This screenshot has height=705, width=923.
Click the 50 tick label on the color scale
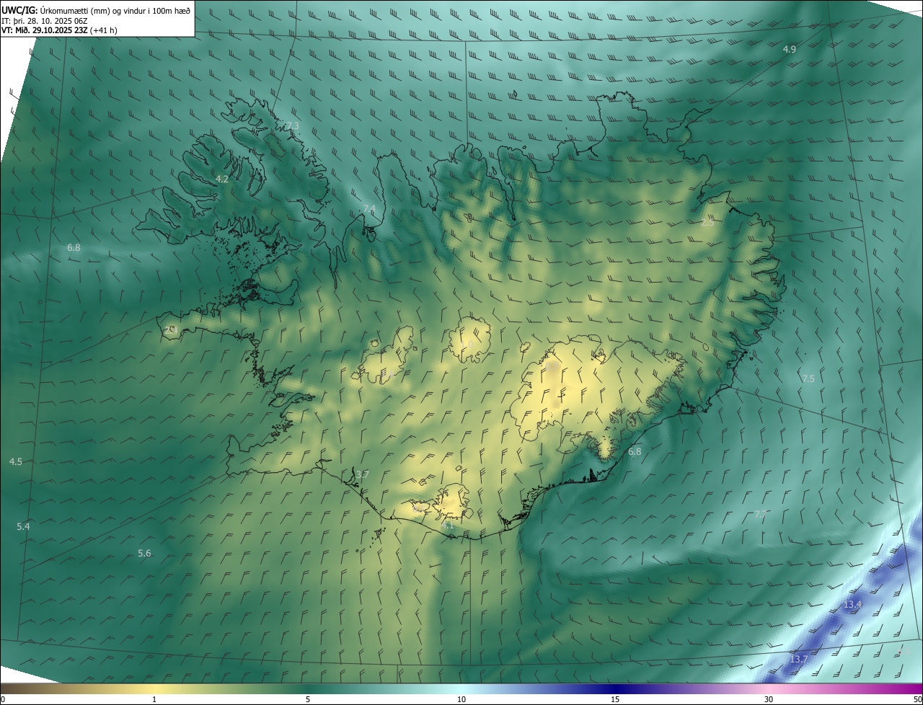click(x=917, y=699)
